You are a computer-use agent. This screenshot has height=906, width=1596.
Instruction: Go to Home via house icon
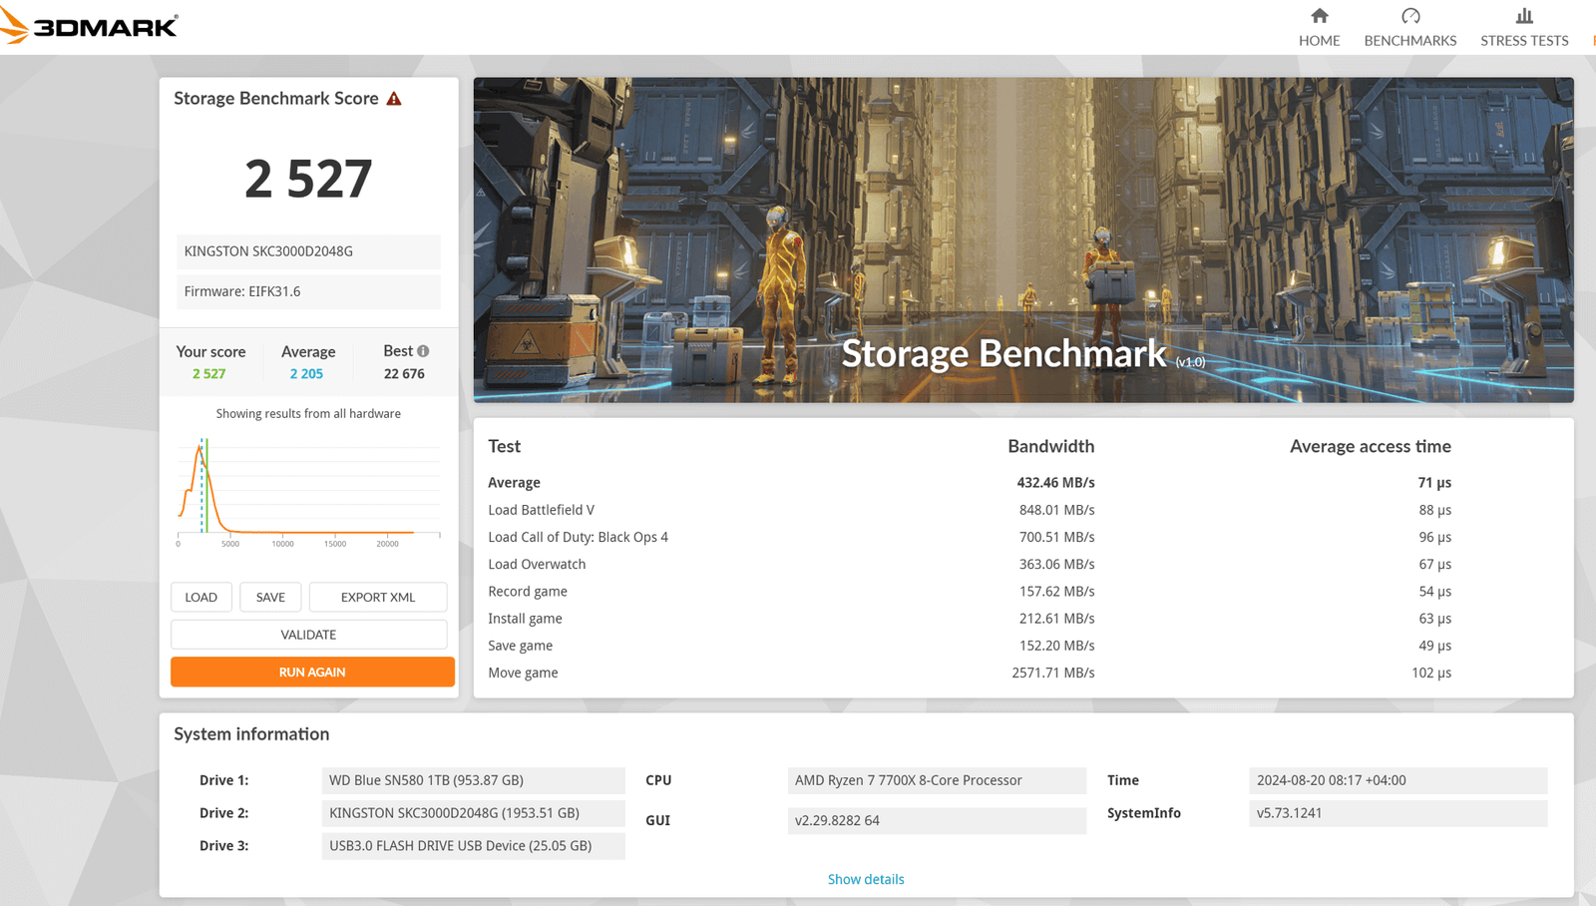pyautogui.click(x=1319, y=16)
